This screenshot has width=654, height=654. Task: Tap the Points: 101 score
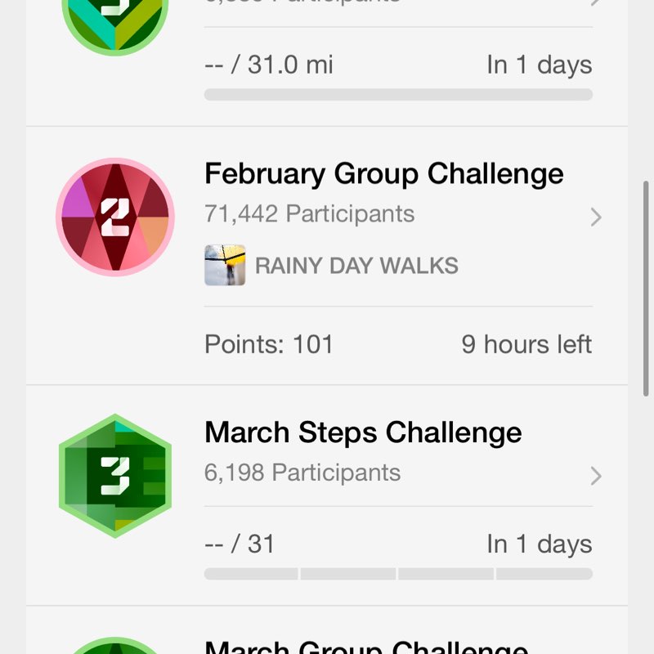[269, 344]
